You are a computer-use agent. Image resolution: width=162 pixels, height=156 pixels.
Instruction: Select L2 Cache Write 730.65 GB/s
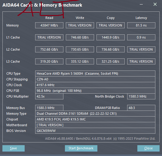[x=80, y=49]
